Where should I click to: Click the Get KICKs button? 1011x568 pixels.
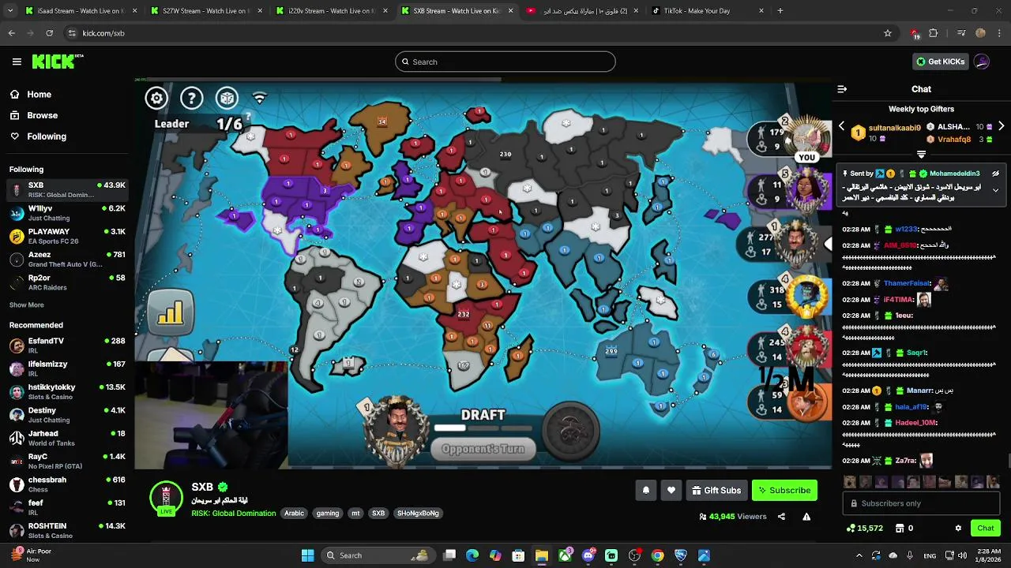coord(939,62)
